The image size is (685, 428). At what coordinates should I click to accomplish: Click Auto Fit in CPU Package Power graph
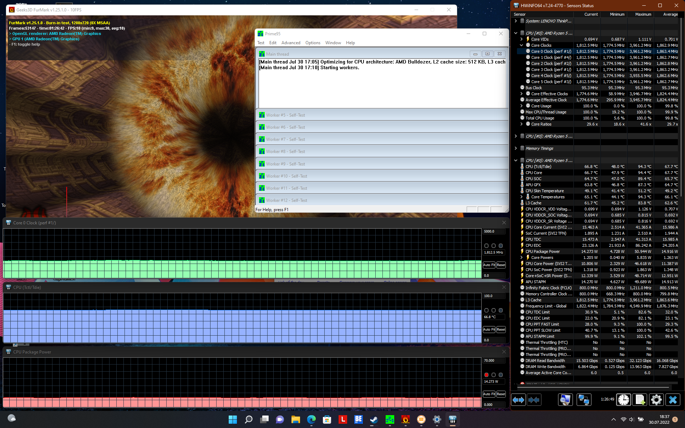[x=489, y=394]
